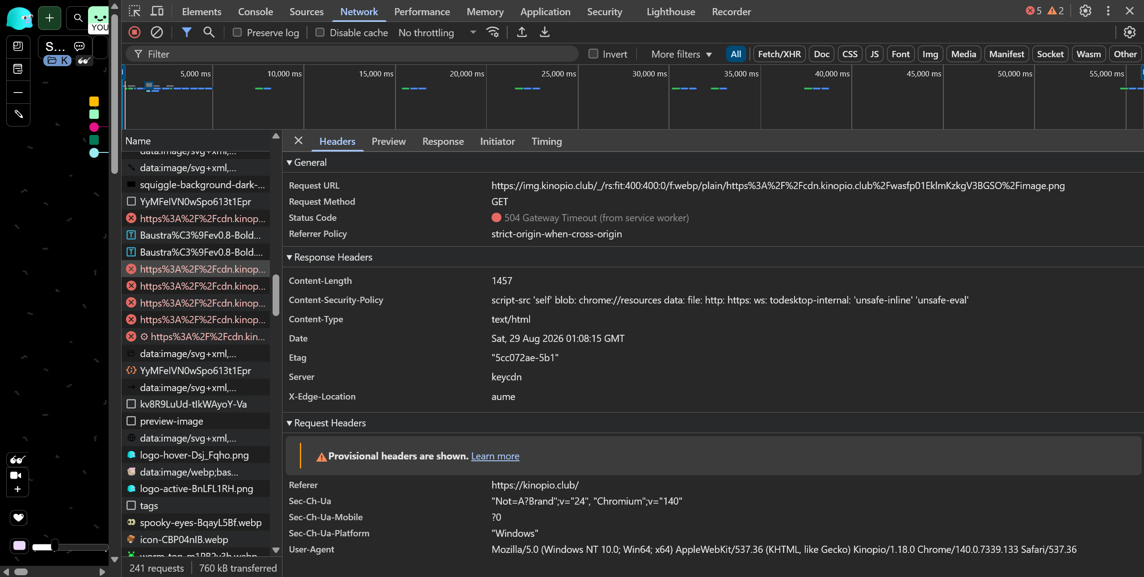The height and width of the screenshot is (577, 1144).
Task: Select the Timing tab in details
Action: (x=547, y=141)
